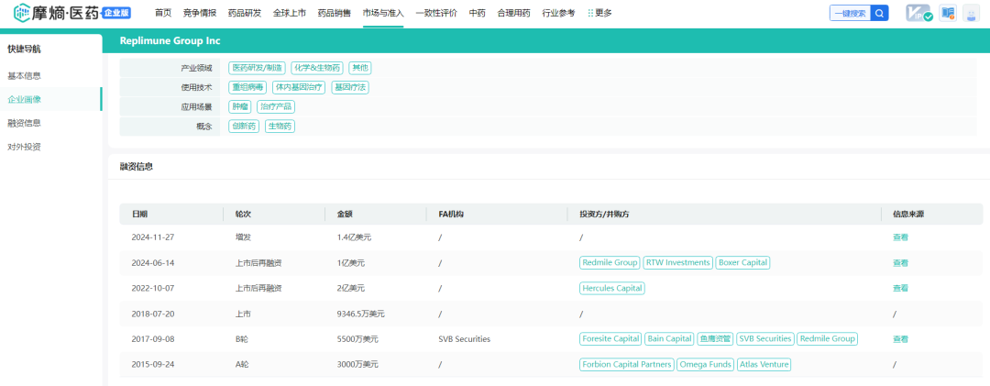The width and height of the screenshot is (990, 386).
Task: Click the Hercules Capital investor tag
Action: pos(612,288)
